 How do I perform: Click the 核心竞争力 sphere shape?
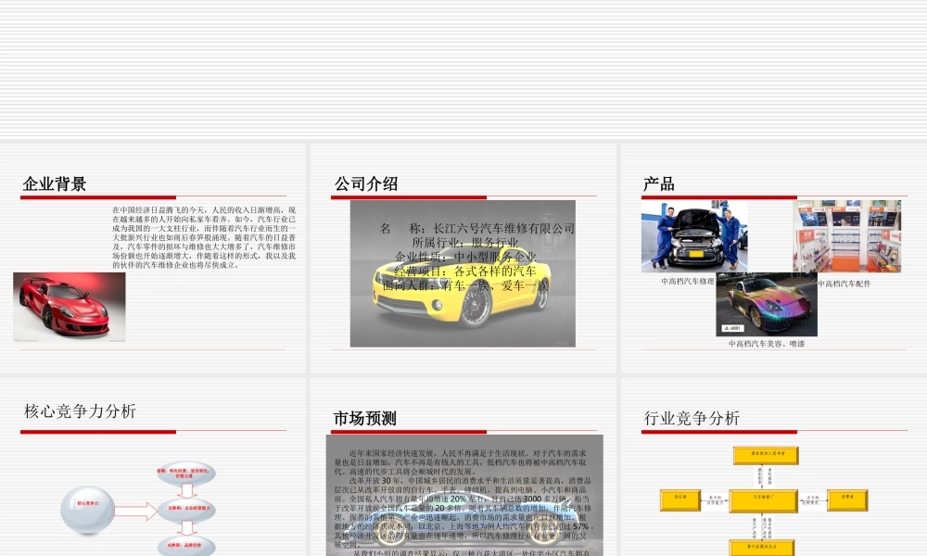88,509
